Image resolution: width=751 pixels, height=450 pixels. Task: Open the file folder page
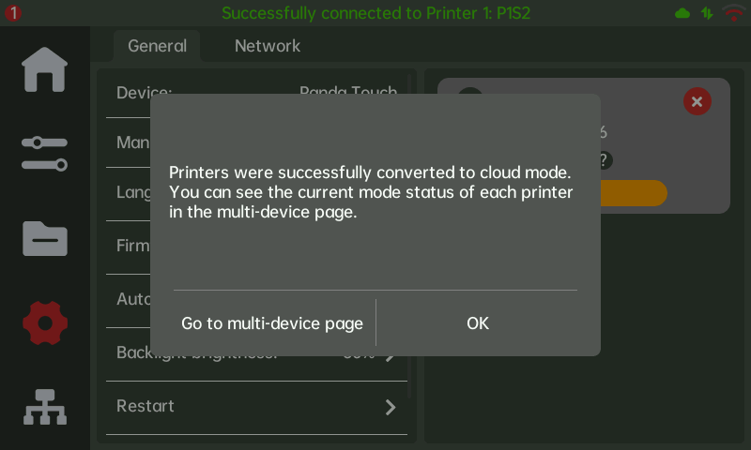(x=45, y=238)
